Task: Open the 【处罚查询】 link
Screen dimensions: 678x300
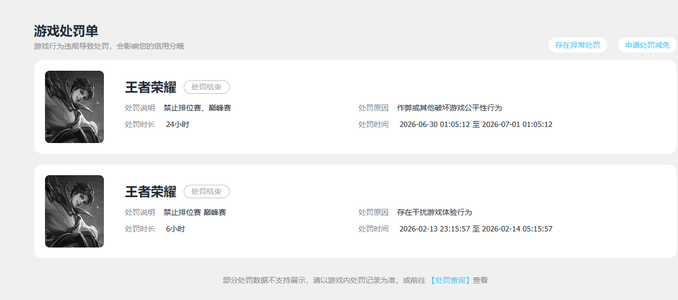Action: coord(450,280)
